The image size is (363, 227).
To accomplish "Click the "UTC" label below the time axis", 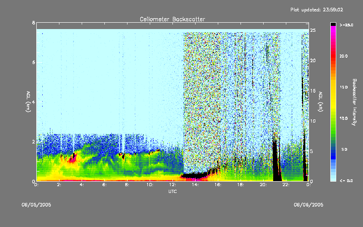I will [x=172, y=191].
